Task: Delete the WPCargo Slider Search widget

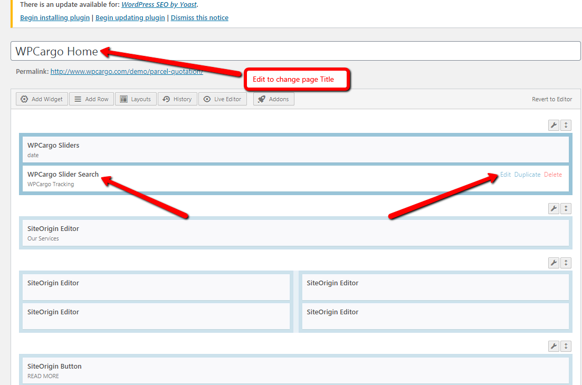Action: point(552,175)
